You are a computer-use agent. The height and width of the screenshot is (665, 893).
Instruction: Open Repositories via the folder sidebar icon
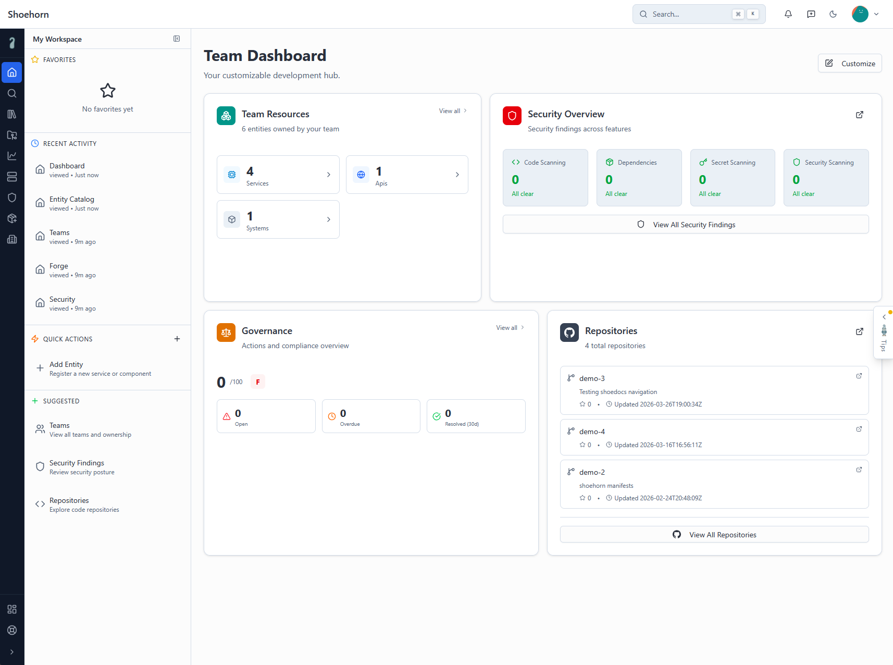[x=12, y=135]
